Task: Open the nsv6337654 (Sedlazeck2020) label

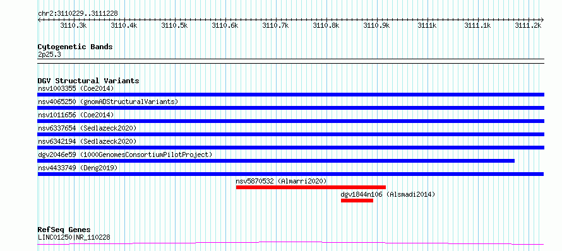Action: point(87,128)
